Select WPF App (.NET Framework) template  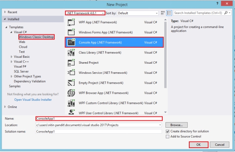[x=114, y=22]
